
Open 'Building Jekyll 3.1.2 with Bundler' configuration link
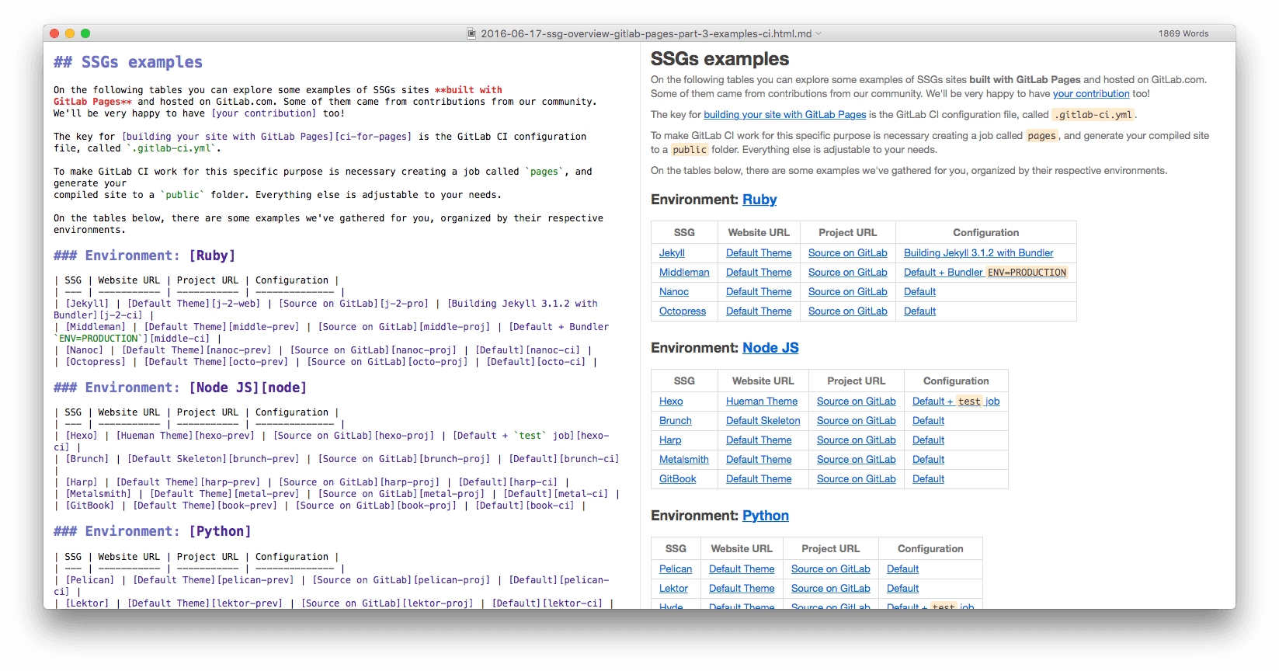point(978,252)
